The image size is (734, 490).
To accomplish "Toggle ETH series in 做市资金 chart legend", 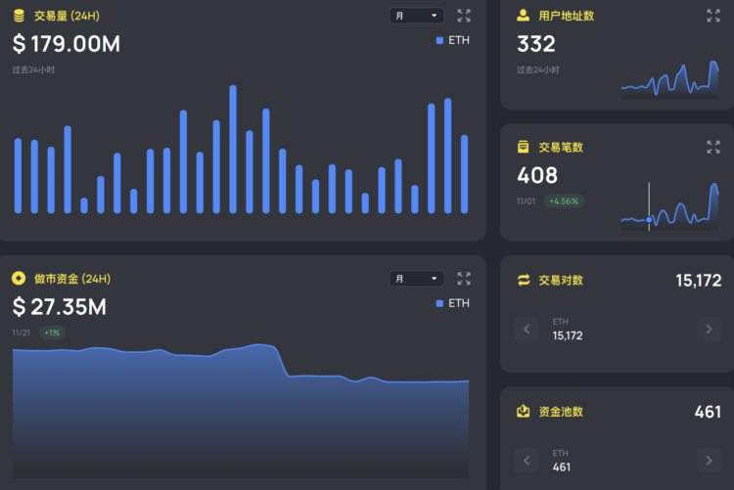I will click(452, 303).
